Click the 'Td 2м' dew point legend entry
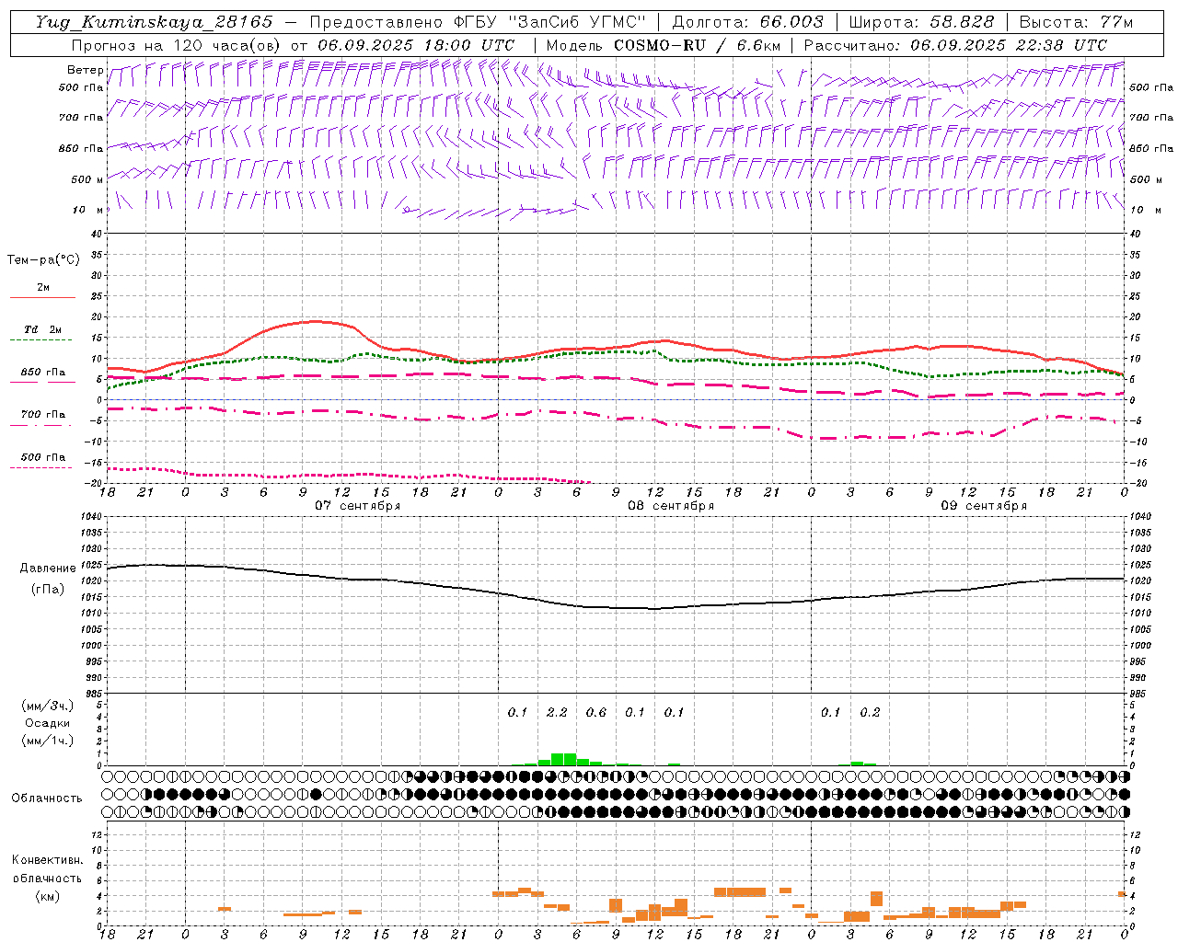Screen dimensions: 1178x942 coord(42,329)
